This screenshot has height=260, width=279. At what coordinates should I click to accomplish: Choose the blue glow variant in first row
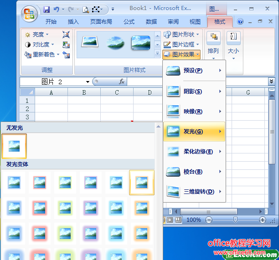click(x=14, y=183)
